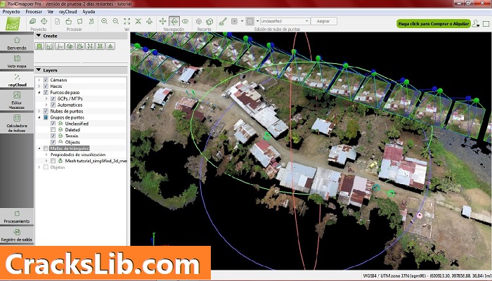Select the Mallas de triángulos row

coord(70,148)
